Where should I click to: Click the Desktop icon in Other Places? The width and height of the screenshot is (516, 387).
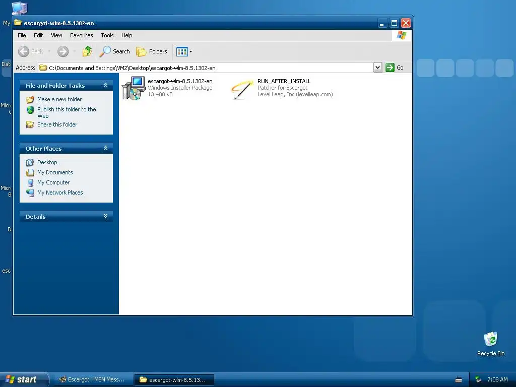coord(30,162)
